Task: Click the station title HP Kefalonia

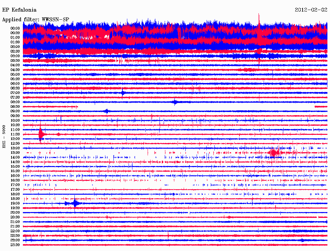Action: tap(19, 10)
